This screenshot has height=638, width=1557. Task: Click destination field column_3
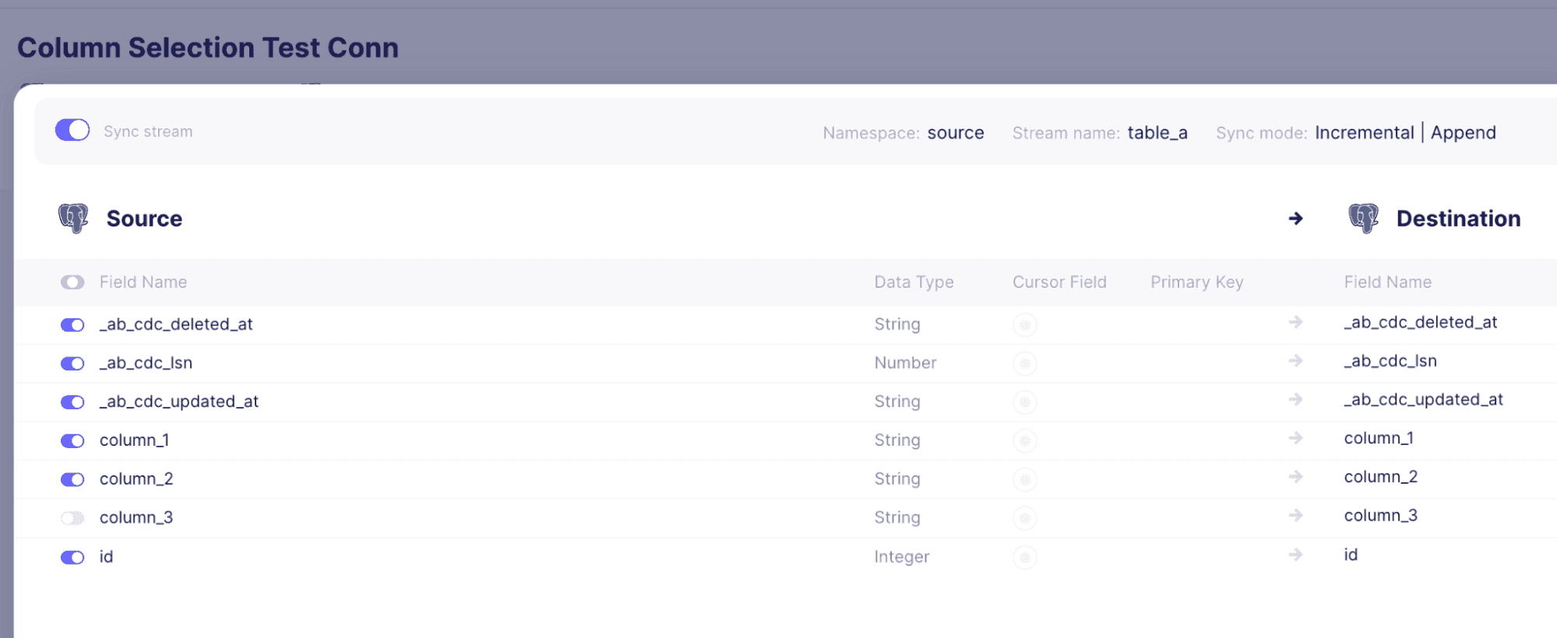(x=1381, y=516)
